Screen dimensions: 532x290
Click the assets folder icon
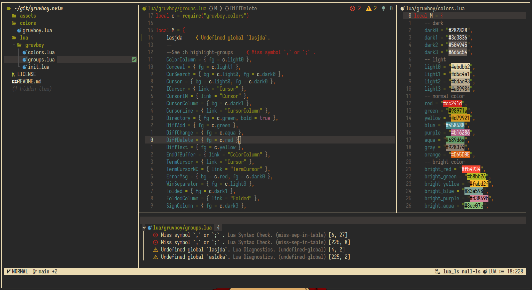point(14,16)
